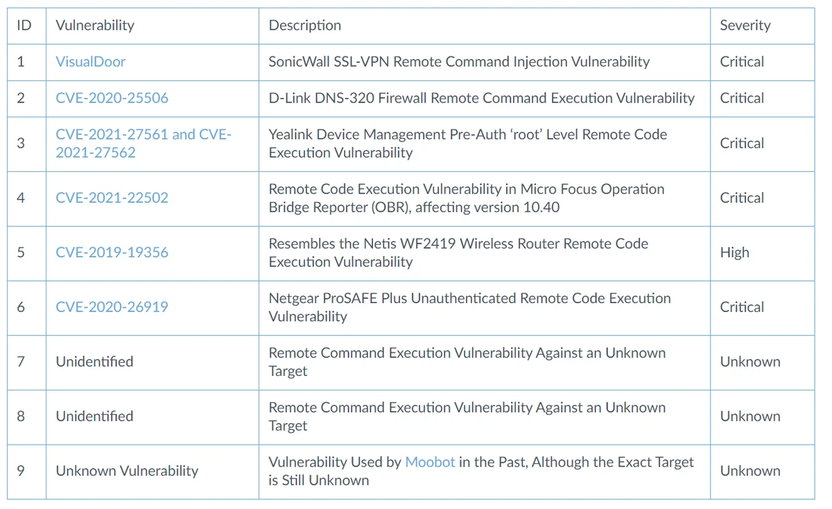Click the Vulnerability column header

[95, 26]
